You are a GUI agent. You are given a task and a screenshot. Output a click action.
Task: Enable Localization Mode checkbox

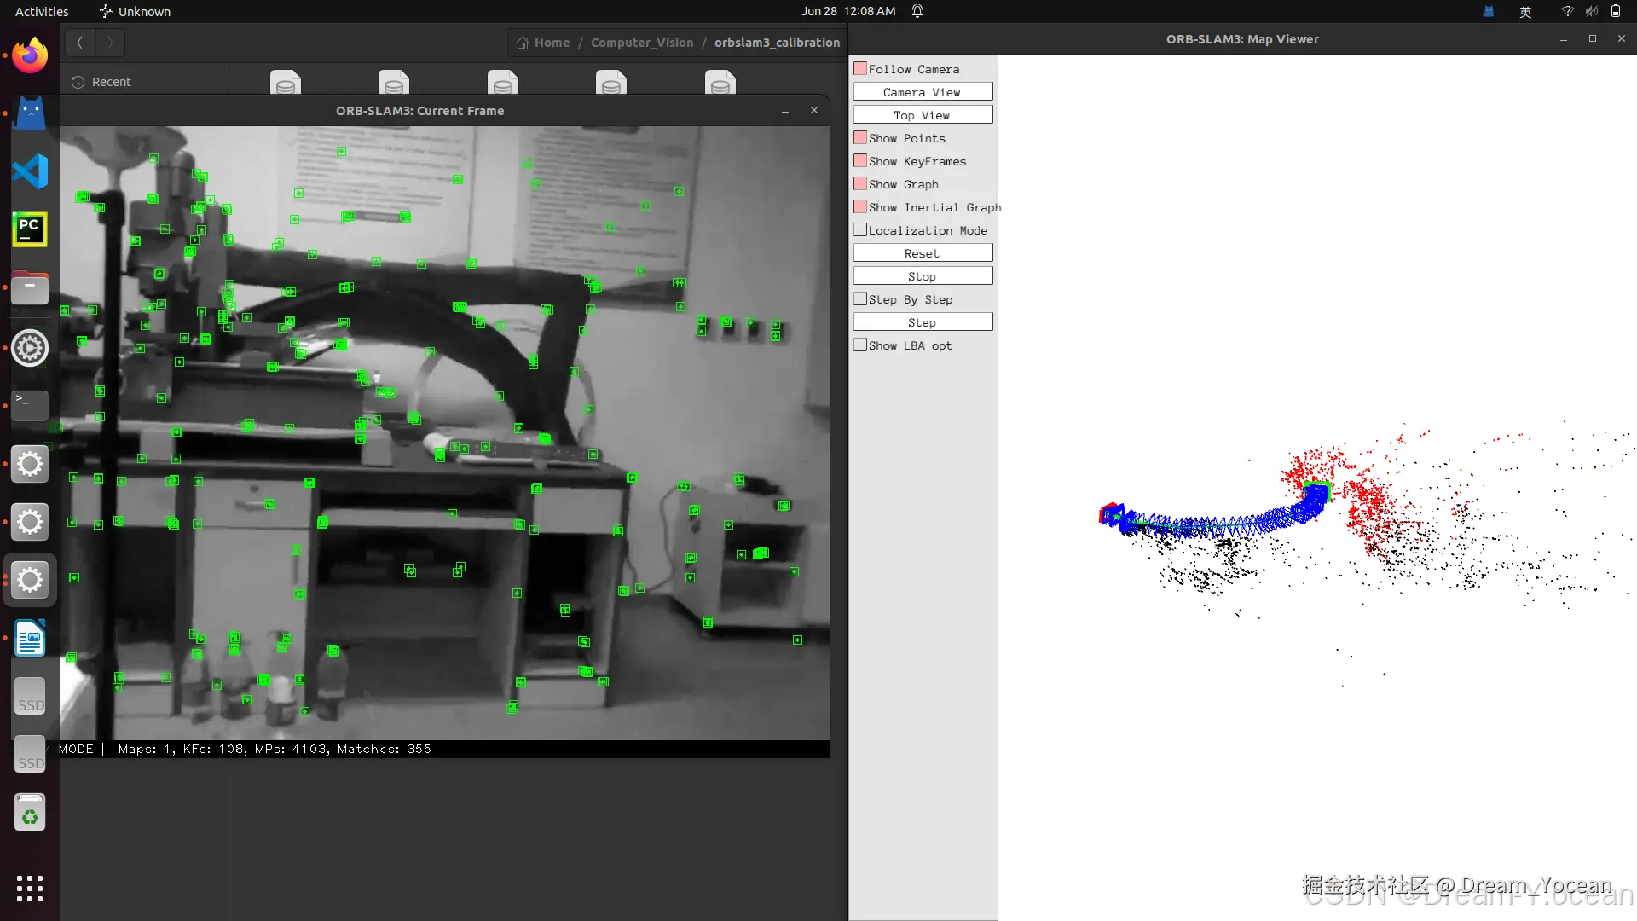pos(860,229)
